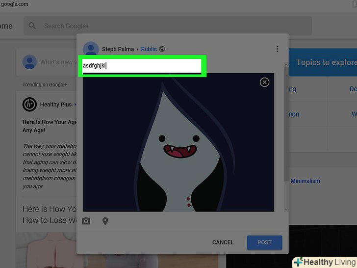
Task: Click the Here Is How Your Age post title
Action: pyautogui.click(x=50, y=126)
